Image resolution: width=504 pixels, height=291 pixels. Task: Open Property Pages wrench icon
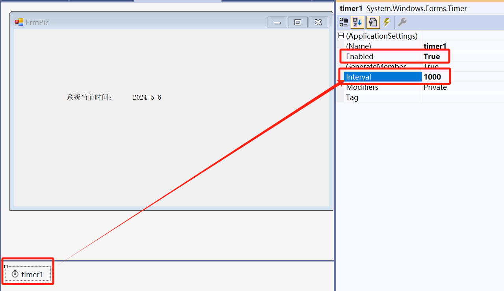click(402, 22)
